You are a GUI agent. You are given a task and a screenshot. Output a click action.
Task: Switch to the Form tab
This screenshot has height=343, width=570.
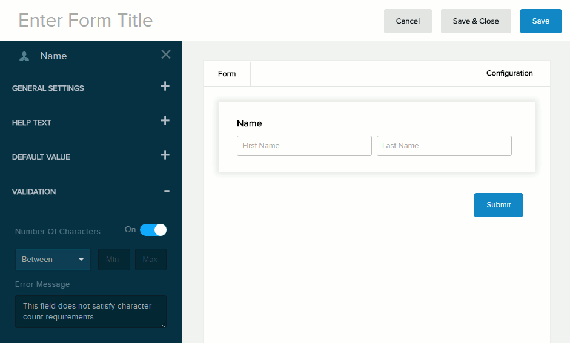pyautogui.click(x=227, y=74)
